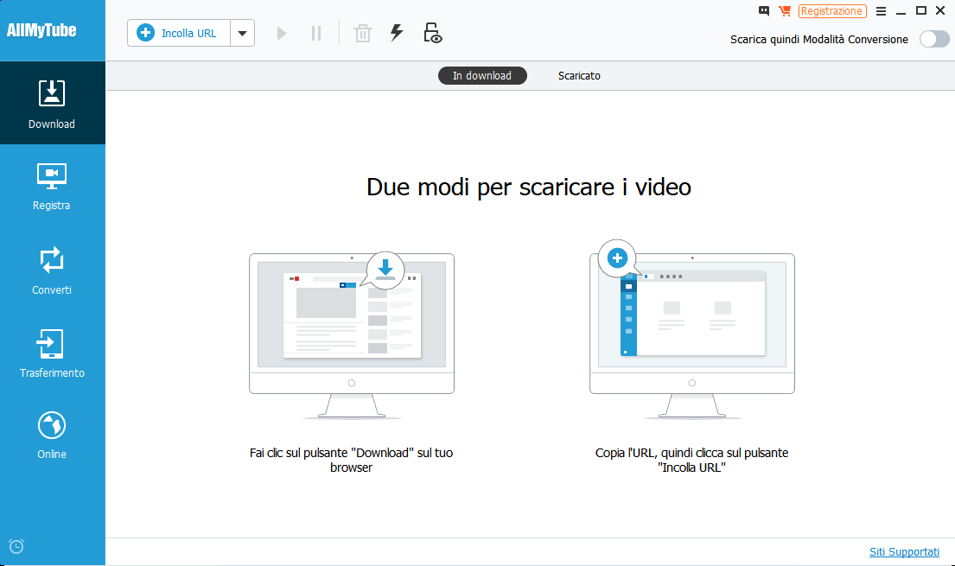Open the feedback chat bubble icon

(x=764, y=11)
